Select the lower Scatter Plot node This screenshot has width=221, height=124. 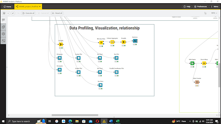point(79,72)
